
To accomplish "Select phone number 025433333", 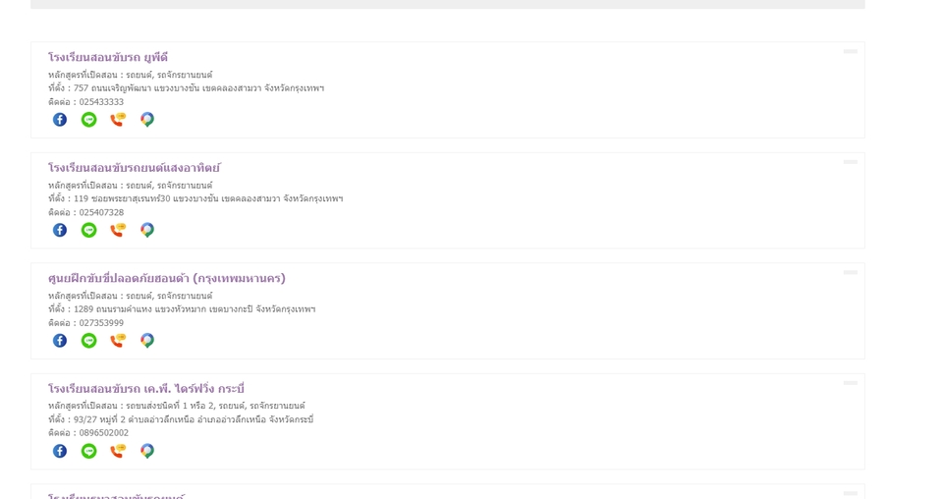I will click(101, 102).
